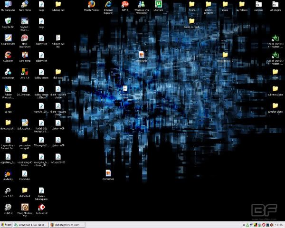This screenshot has height=228, width=285.
Task: Expand hidden system tray icons
Action: 244,225
